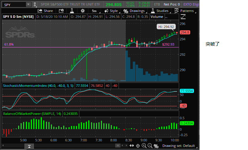248x150 pixels.
Task: Open chart settings gear icon
Action: pyautogui.click(x=82, y=11)
